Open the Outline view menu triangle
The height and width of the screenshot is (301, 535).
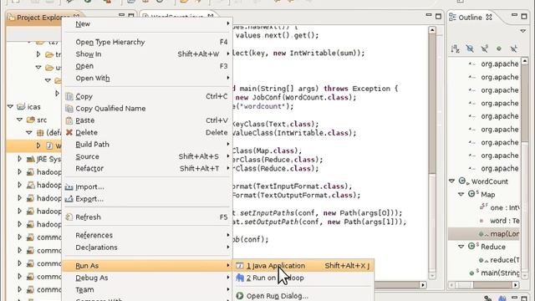pyautogui.click(x=523, y=31)
